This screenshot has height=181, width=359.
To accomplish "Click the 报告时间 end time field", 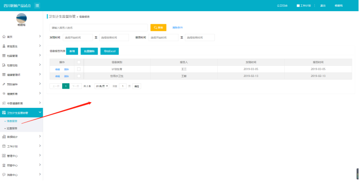I will point(200,37).
